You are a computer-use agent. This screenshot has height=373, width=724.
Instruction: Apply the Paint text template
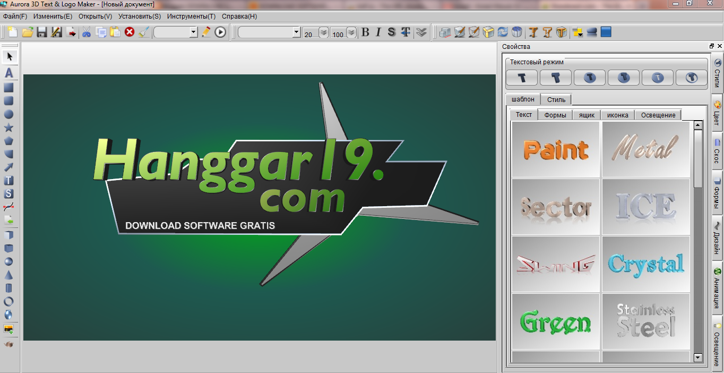pyautogui.click(x=556, y=149)
